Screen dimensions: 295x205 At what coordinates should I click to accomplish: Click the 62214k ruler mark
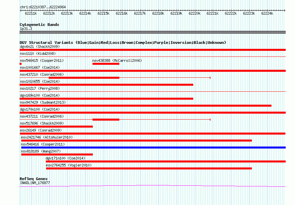click(x=85, y=13)
